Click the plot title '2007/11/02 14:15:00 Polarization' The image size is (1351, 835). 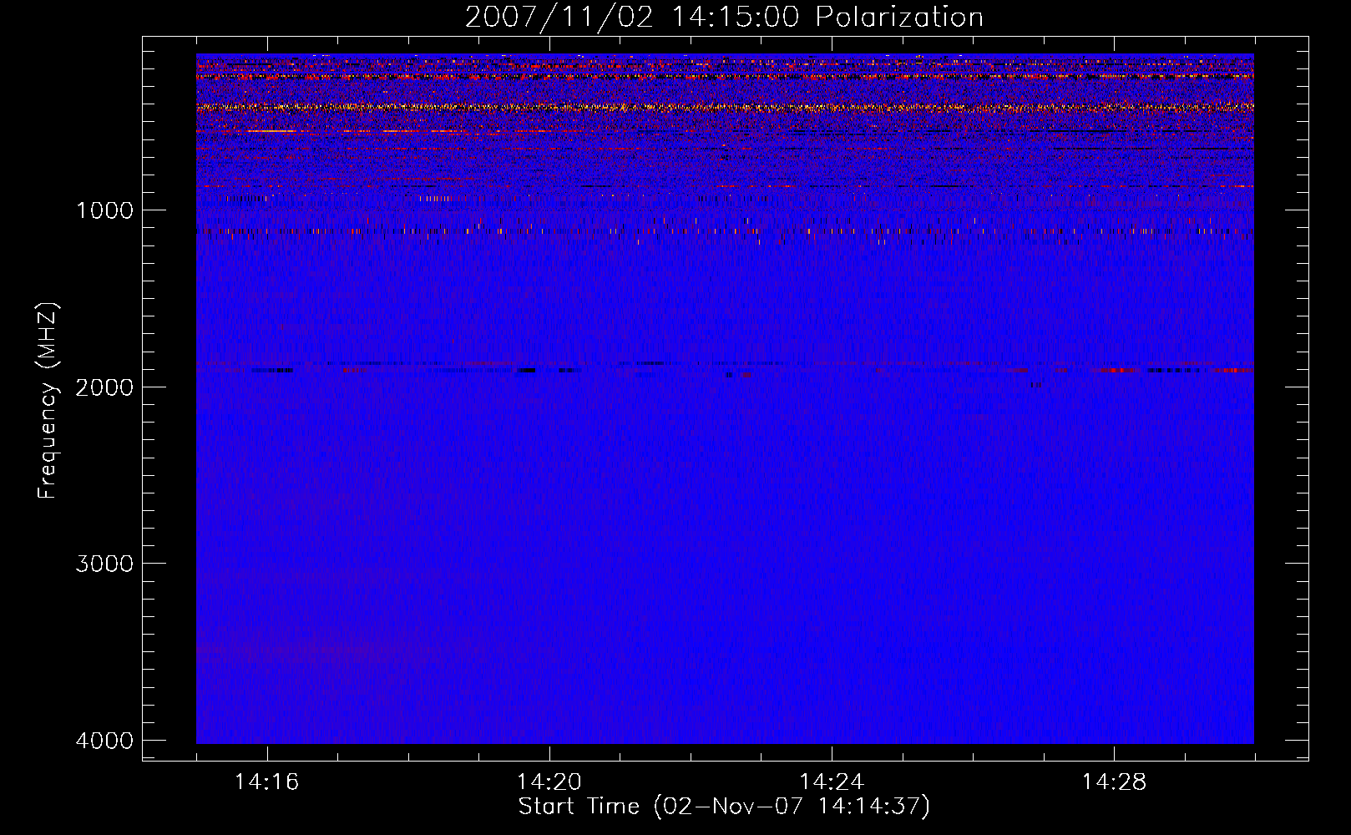pos(724,18)
